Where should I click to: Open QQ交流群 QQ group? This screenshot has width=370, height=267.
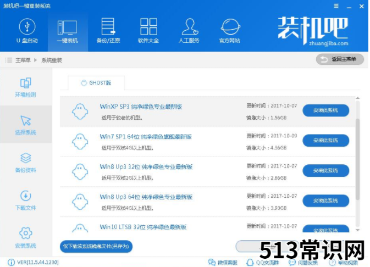[262, 262]
